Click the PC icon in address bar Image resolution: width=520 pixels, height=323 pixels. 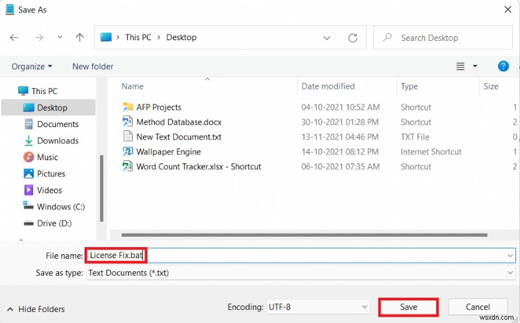pyautogui.click(x=106, y=37)
